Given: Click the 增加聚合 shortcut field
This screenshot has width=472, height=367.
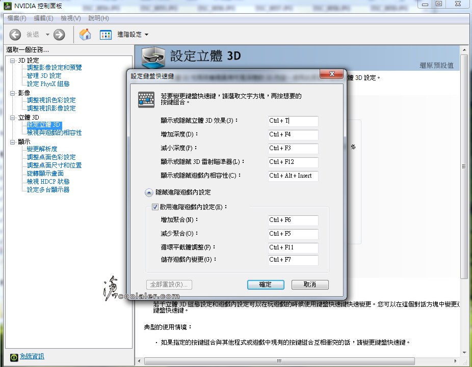Looking at the screenshot, I should 293,220.
